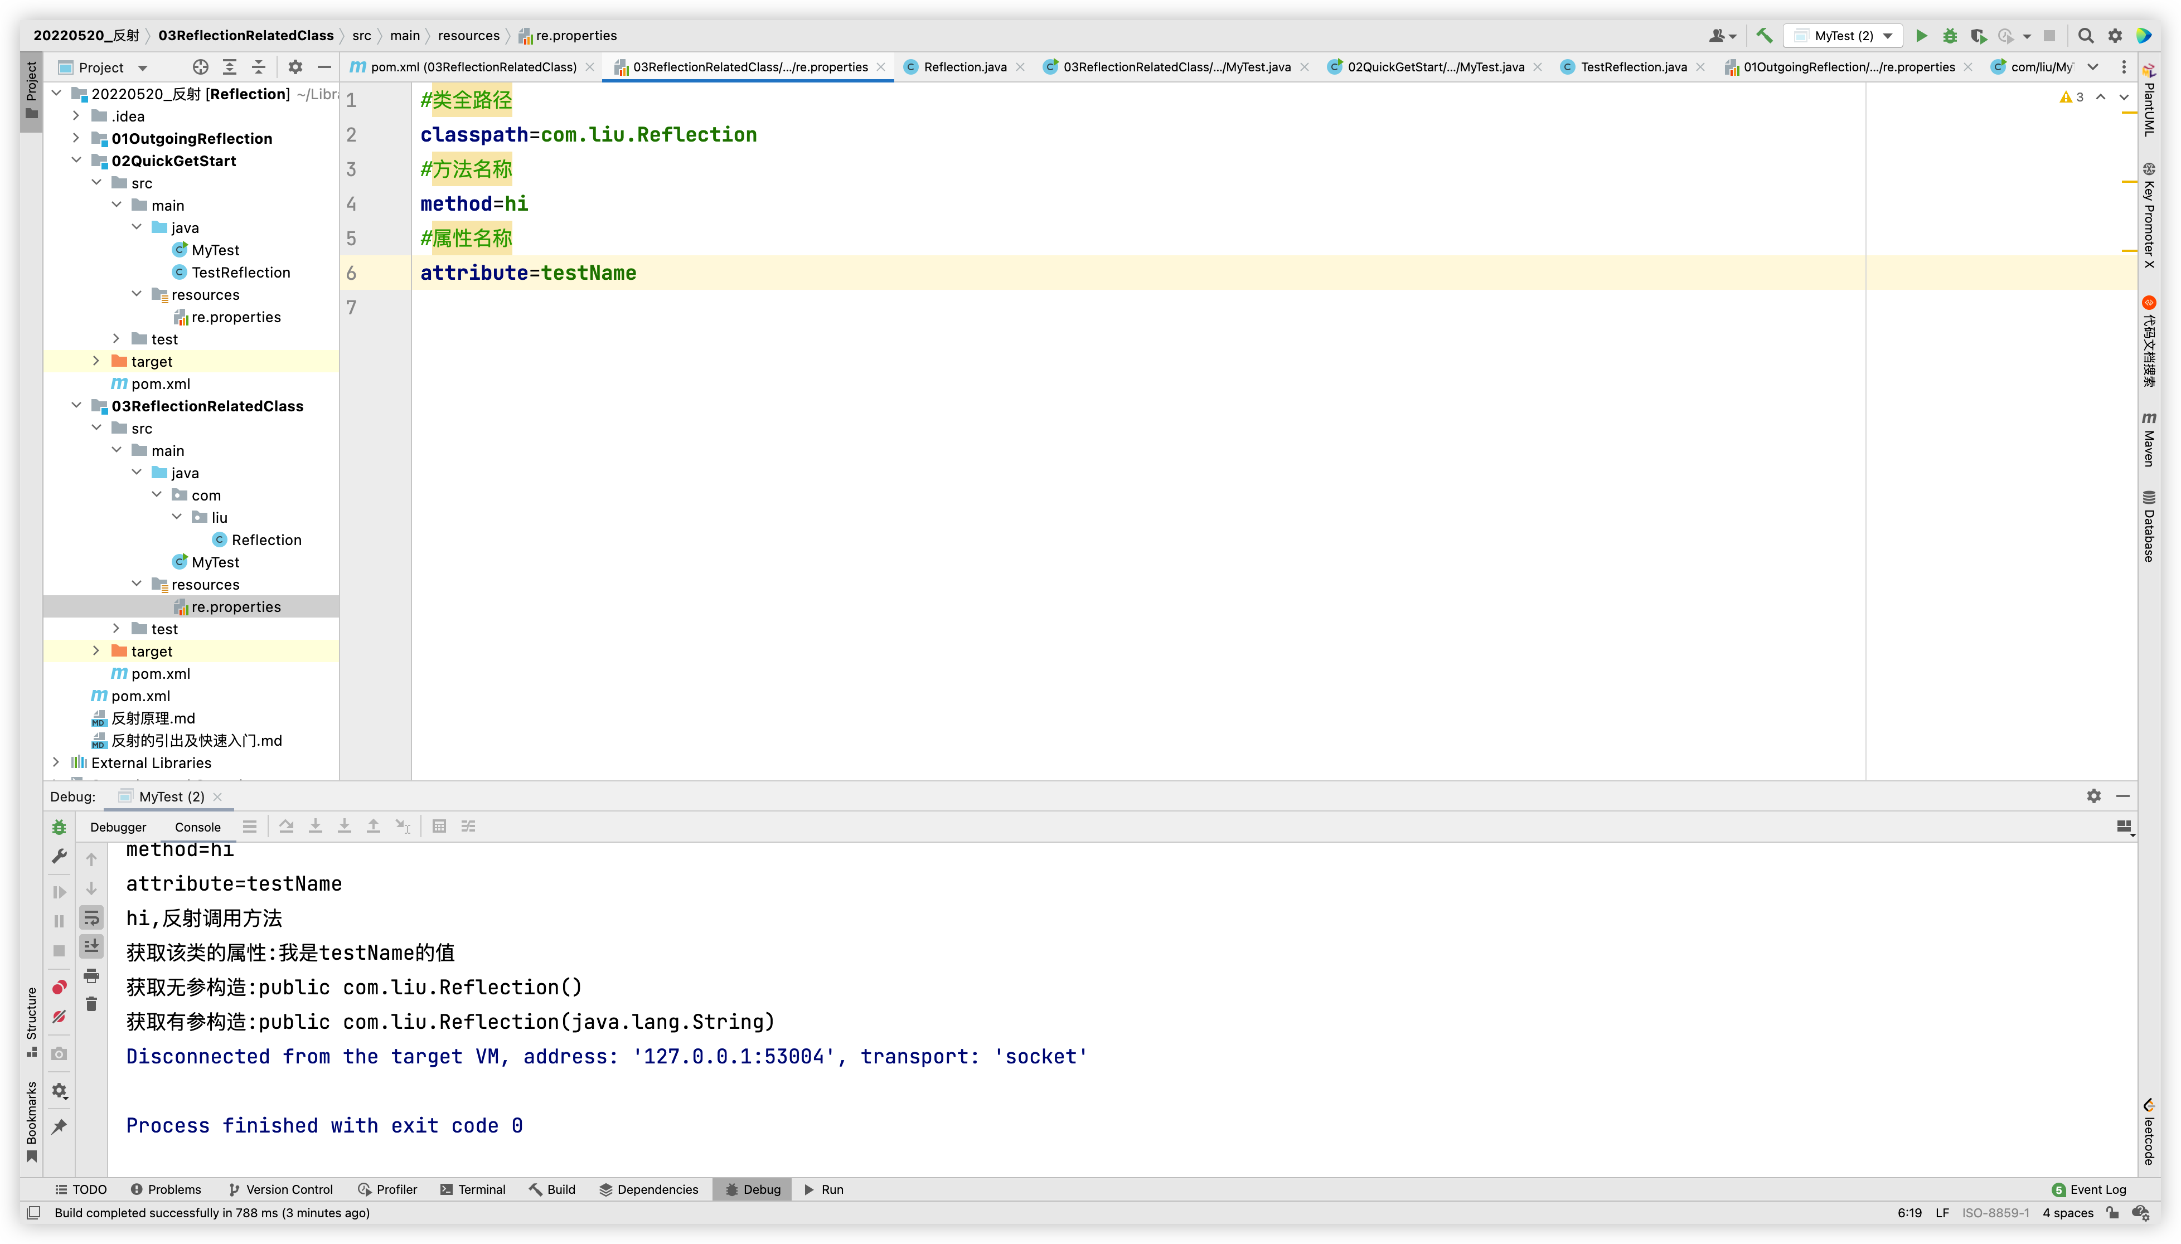Open IDE settings gear in top toolbar
Viewport: 2181px width, 1244px height.
click(x=2115, y=35)
